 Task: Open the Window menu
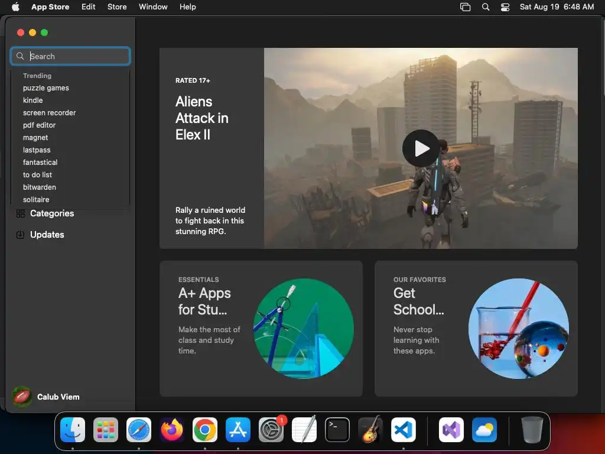coord(153,7)
